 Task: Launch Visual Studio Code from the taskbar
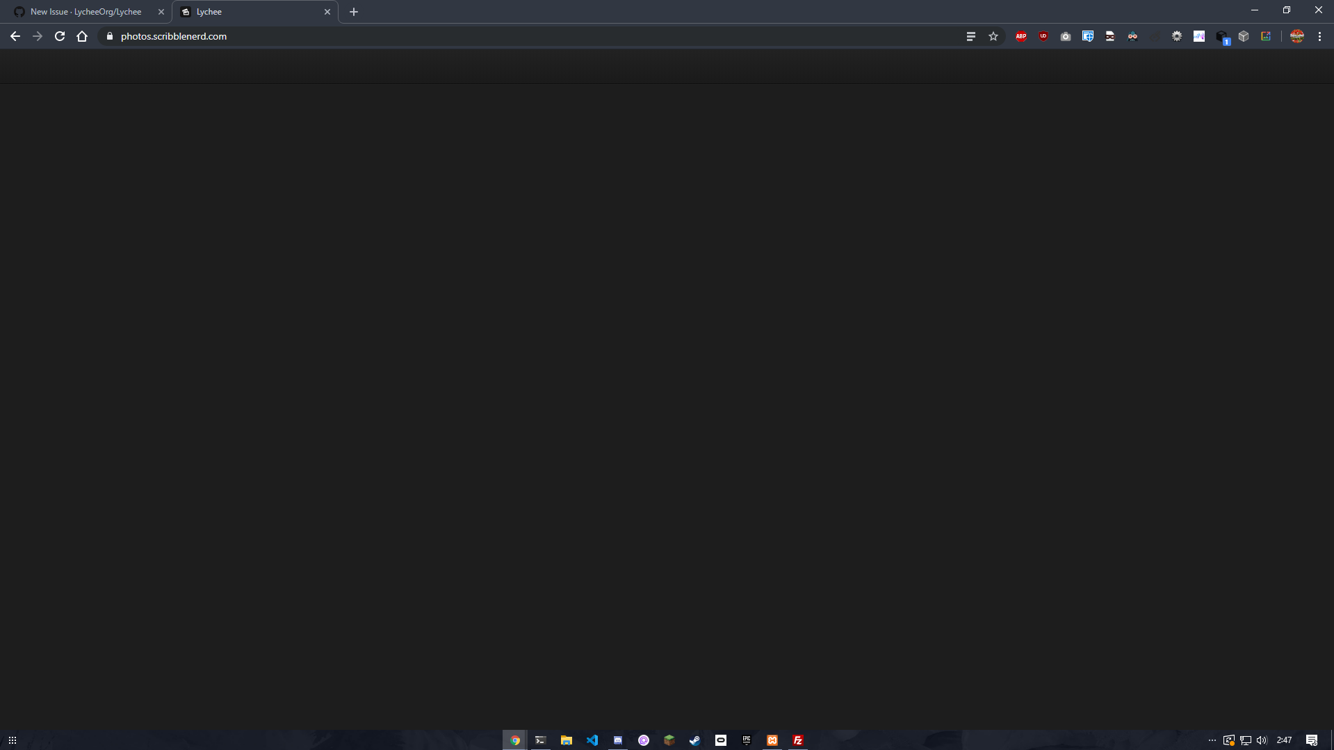pos(592,740)
